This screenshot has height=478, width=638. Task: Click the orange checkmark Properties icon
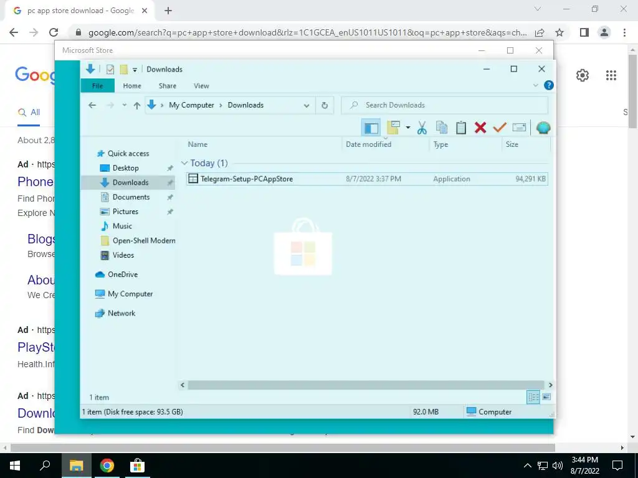(499, 128)
